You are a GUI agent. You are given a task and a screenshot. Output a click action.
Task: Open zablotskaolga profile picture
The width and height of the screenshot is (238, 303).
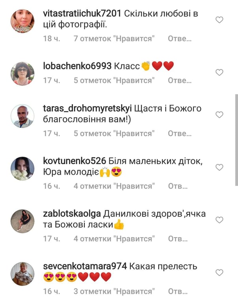[22, 221]
